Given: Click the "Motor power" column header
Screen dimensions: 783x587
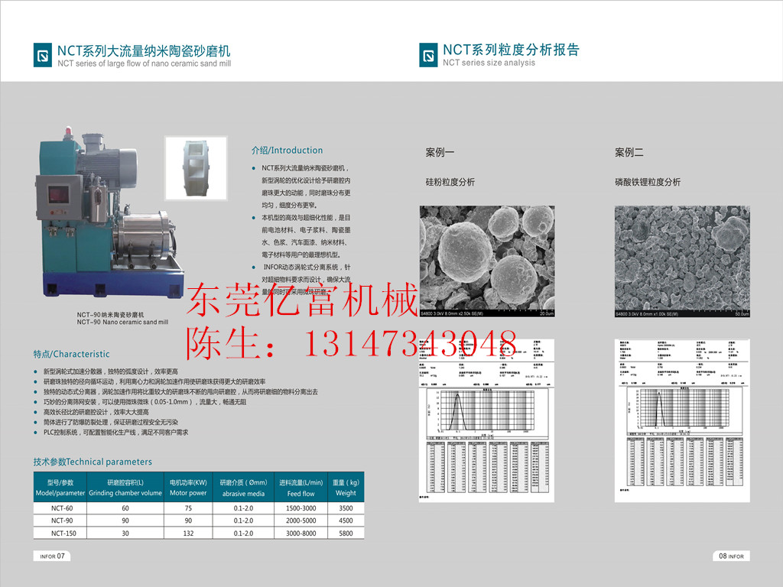Looking at the screenshot, I should 188,488.
